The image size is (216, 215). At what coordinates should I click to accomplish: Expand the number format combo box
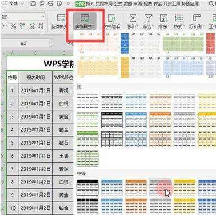tap(43, 17)
